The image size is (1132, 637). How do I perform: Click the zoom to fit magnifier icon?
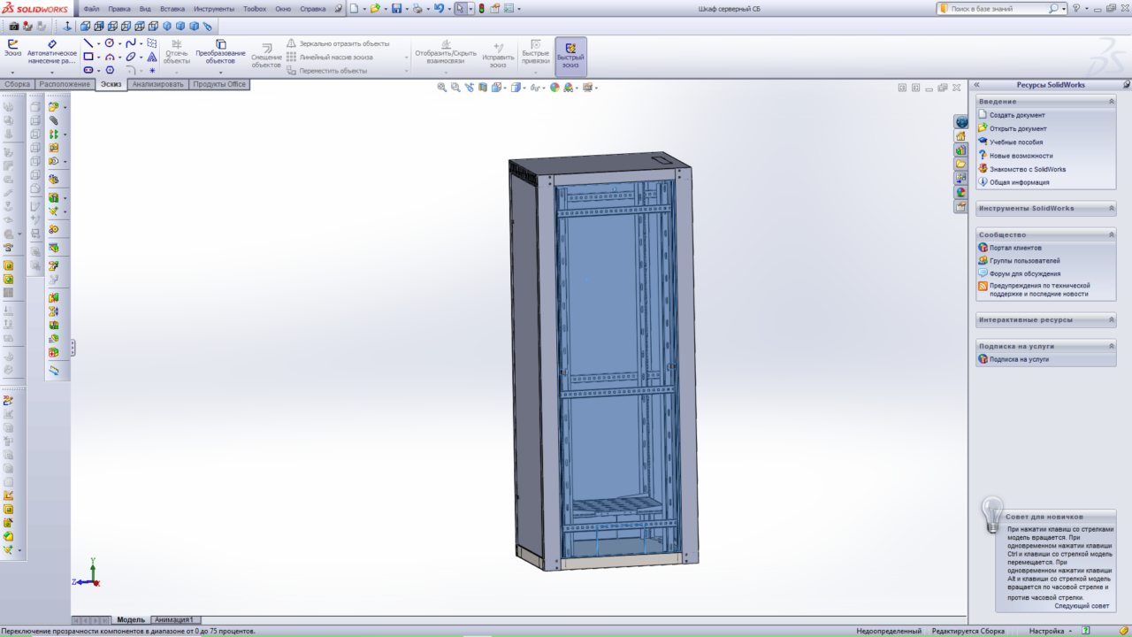(442, 88)
